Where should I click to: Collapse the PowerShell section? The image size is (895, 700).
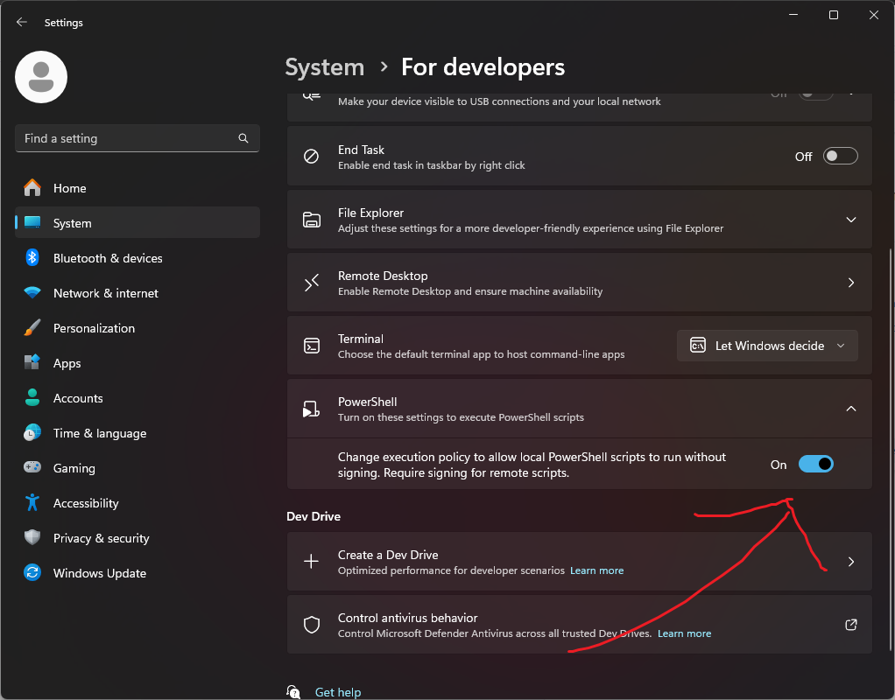850,408
